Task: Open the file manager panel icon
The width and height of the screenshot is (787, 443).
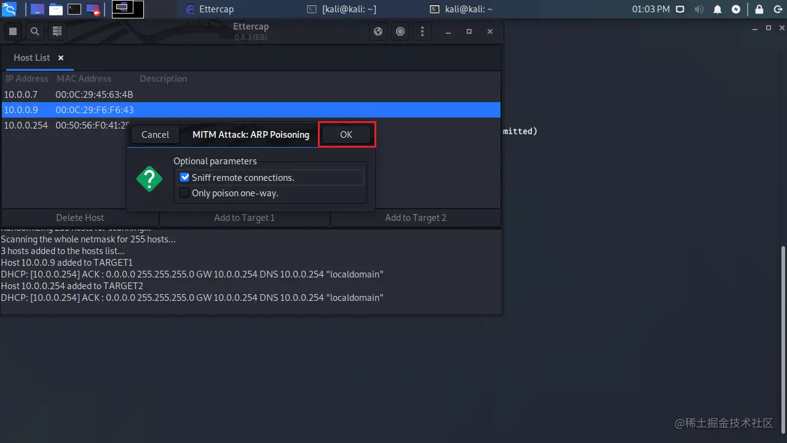Action: tap(56, 9)
